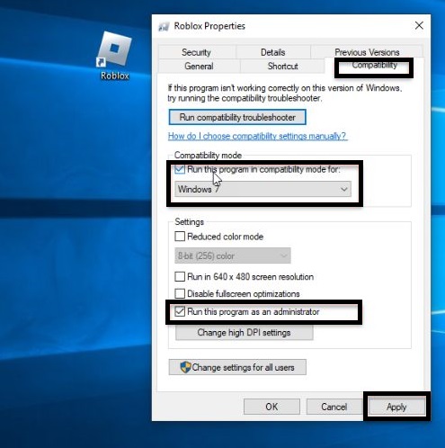This screenshot has height=448, width=445.
Task: Open the Previous Versions tab
Action: coord(367,52)
